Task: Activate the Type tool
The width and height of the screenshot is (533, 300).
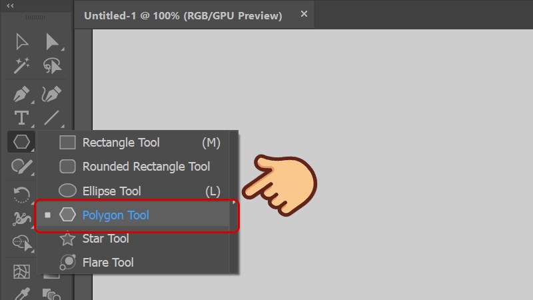Action: pos(22,118)
